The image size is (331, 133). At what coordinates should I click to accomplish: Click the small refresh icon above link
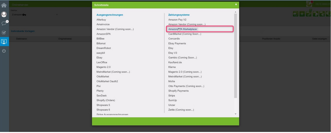311,10
